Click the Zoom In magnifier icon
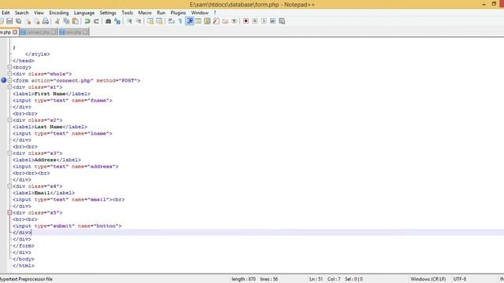Viewport: 504px width, 283px height. (x=129, y=21)
